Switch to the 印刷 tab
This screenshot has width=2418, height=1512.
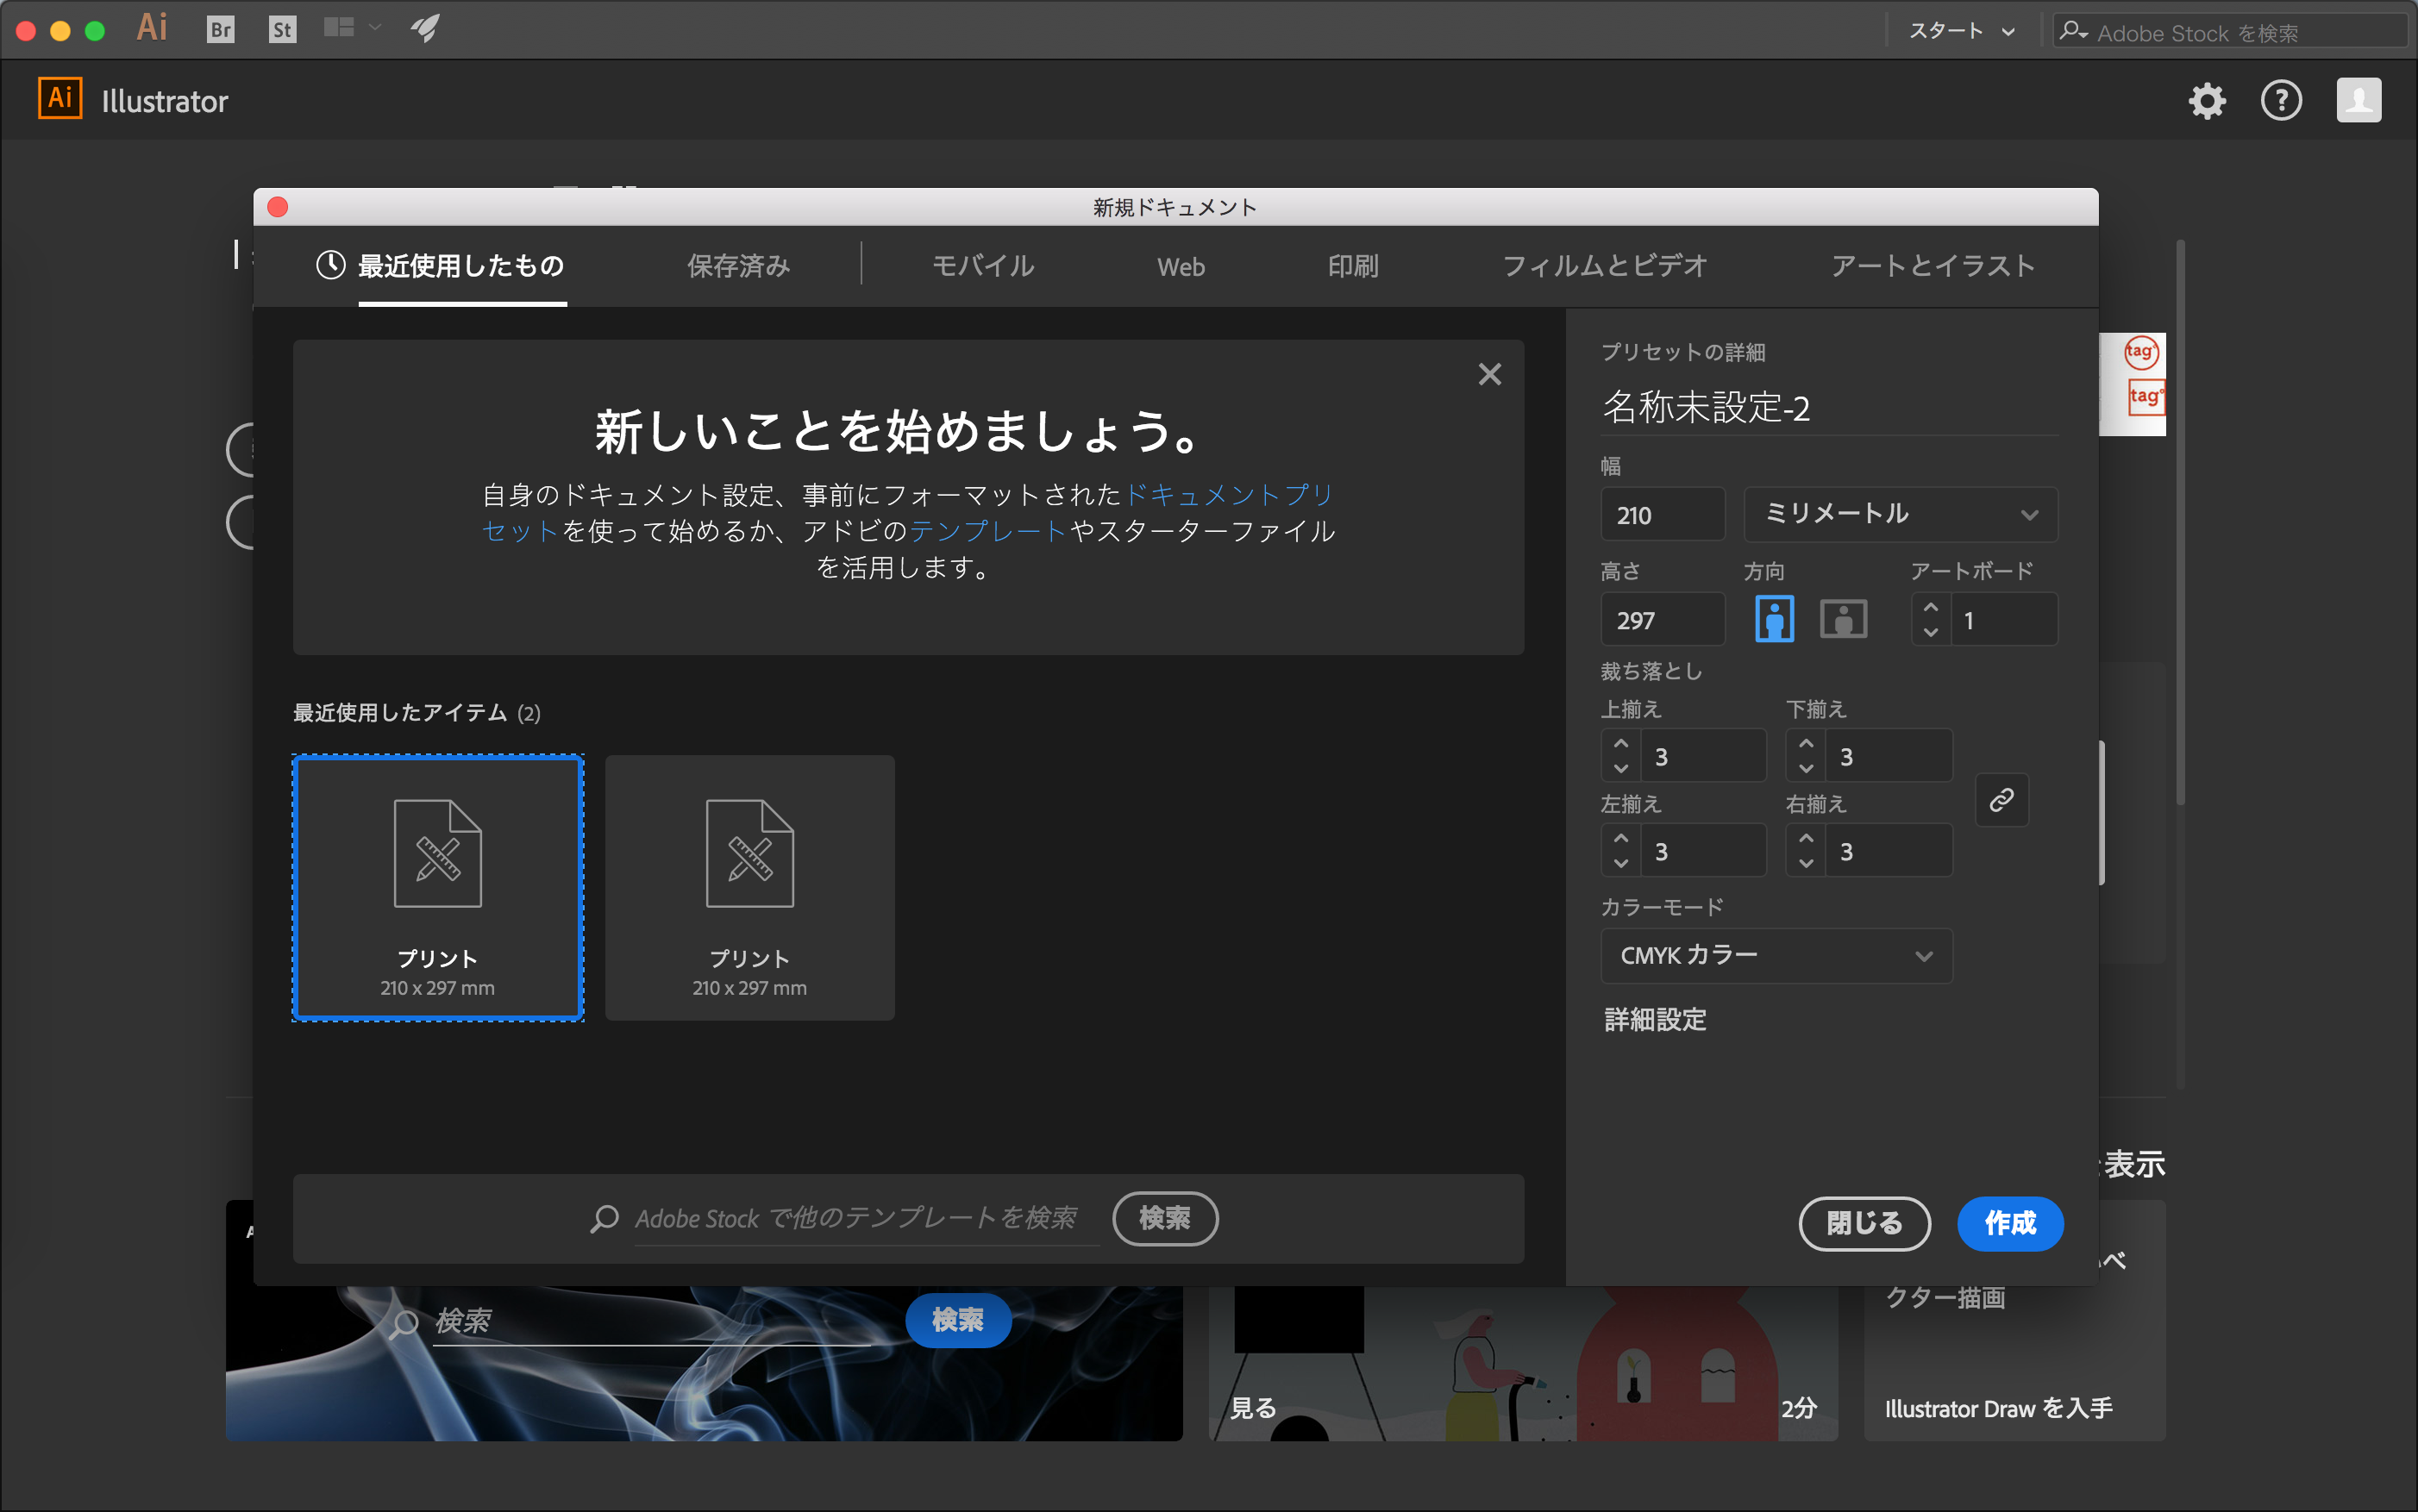click(x=1352, y=266)
